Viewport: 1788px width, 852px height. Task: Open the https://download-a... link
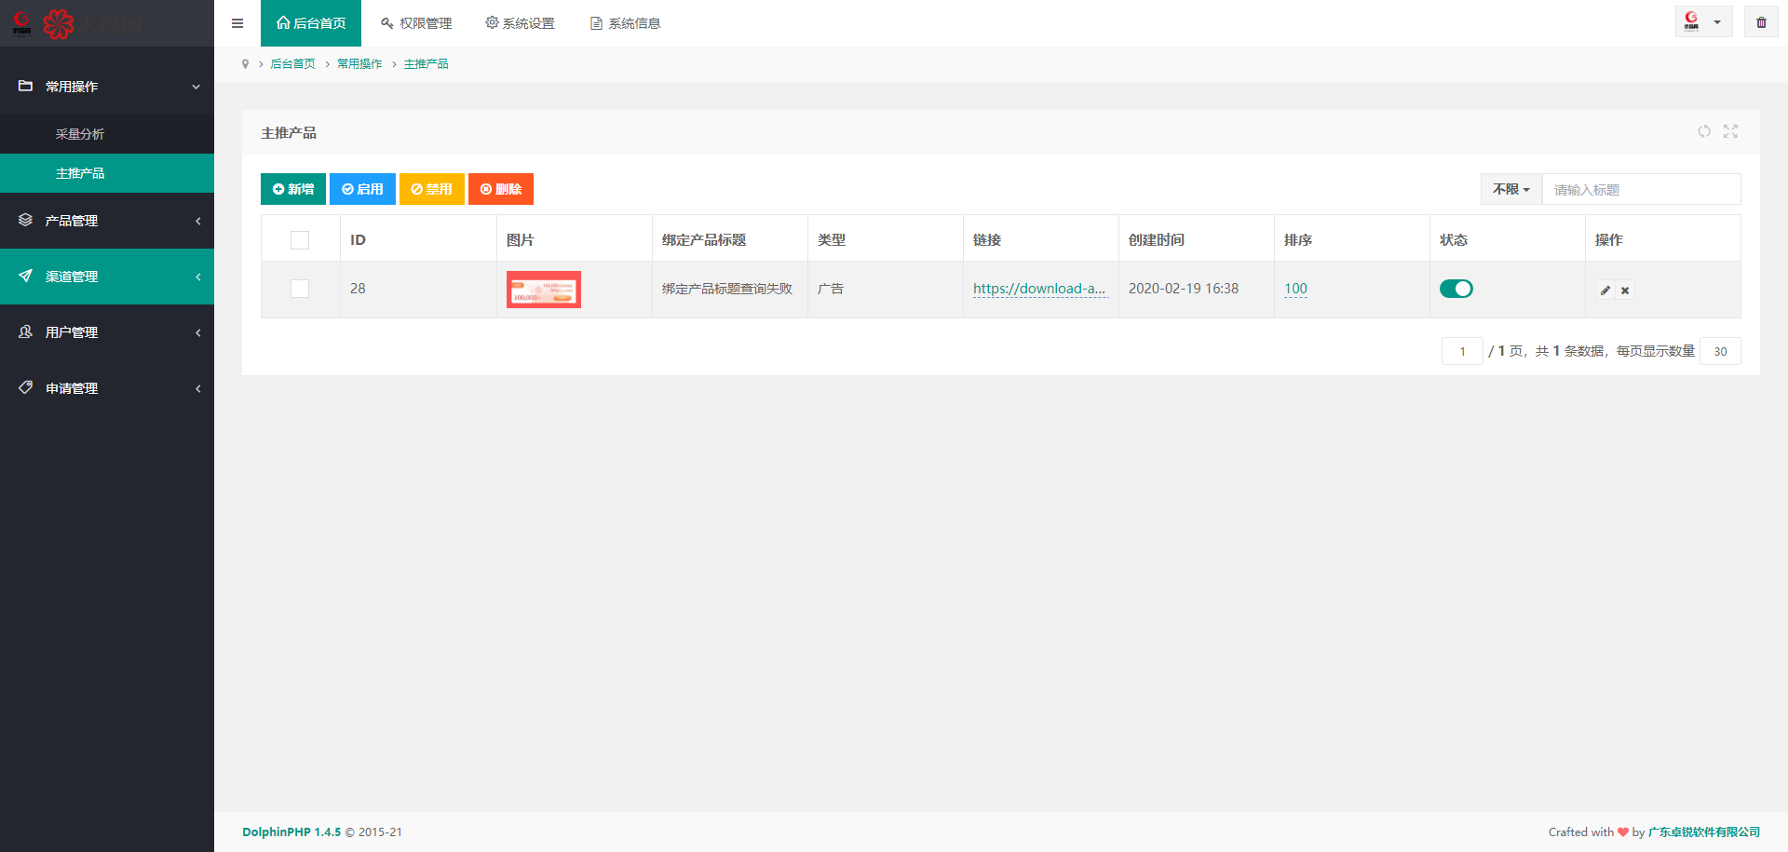click(x=1039, y=289)
